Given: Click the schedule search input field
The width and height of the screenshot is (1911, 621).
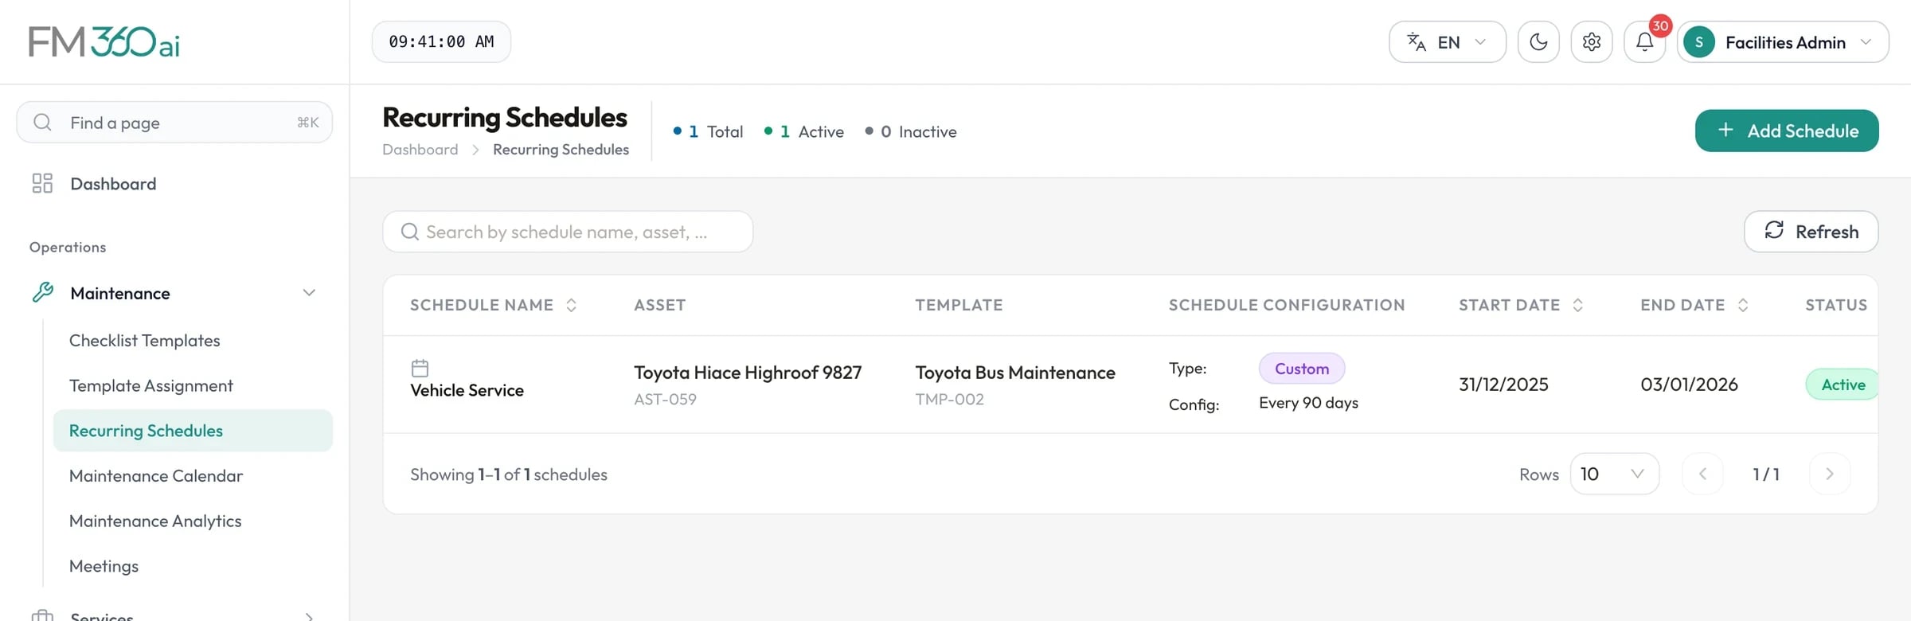Looking at the screenshot, I should click(568, 232).
